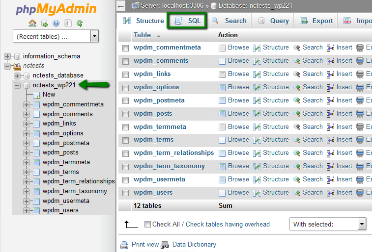Collapse the nctests group node
This screenshot has width=372, height=252.
pos(7,66)
